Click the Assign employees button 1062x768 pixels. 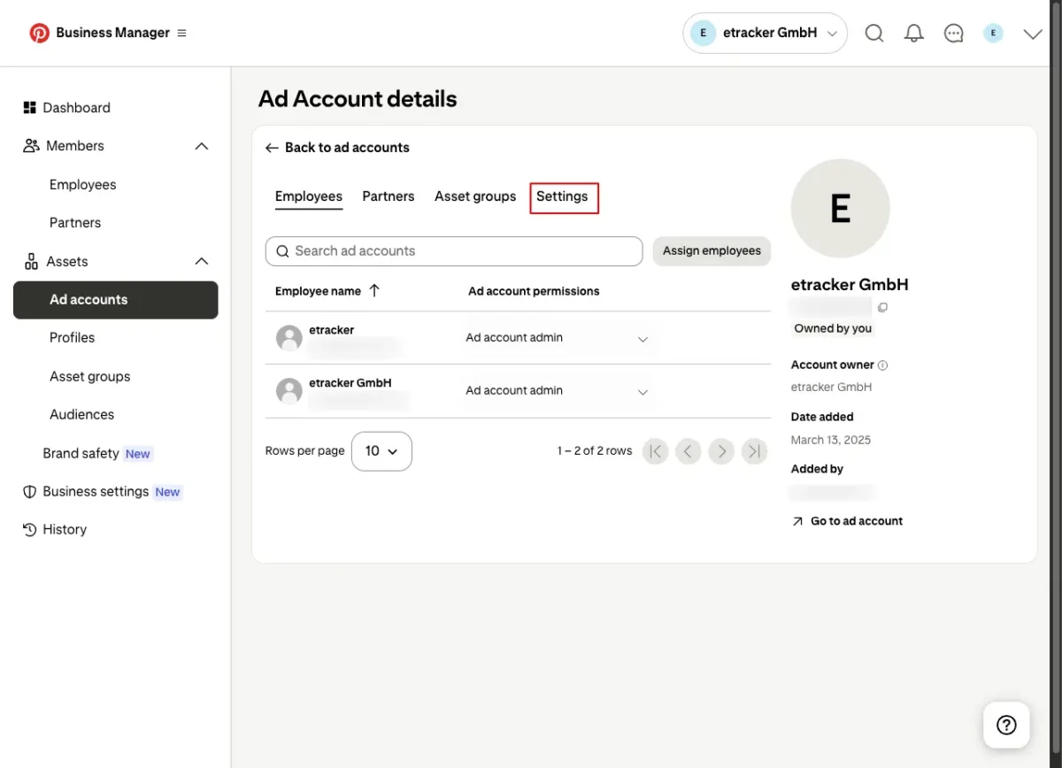[x=712, y=250]
